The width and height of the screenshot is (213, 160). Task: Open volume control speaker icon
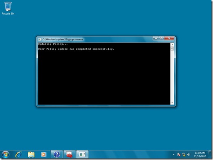(x=189, y=155)
